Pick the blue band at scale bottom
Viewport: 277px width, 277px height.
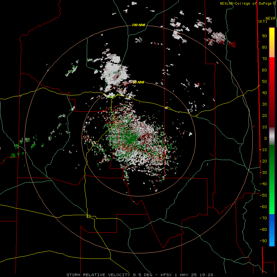272,230
